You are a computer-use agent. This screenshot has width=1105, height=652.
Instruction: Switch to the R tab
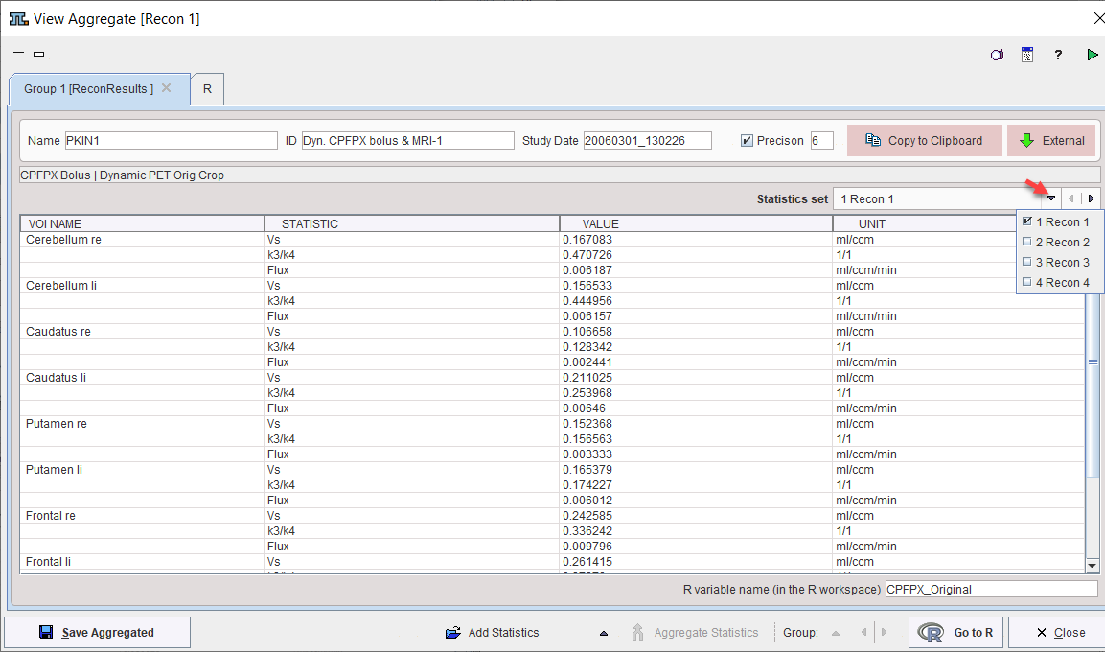point(207,89)
